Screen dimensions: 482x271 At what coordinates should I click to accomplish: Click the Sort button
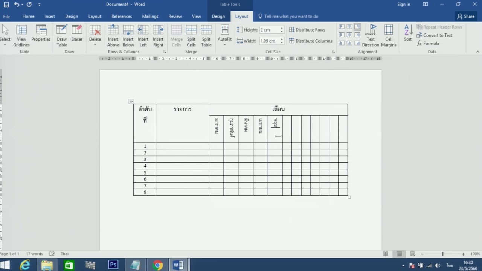408,33
